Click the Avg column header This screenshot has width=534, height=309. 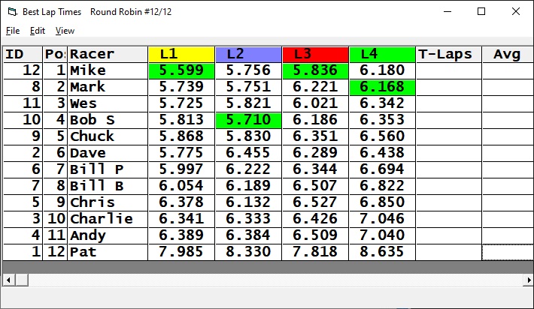pos(507,54)
